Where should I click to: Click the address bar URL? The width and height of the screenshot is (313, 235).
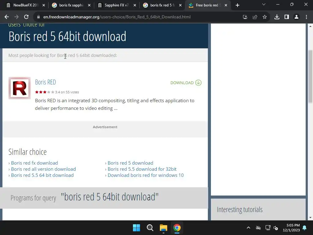(x=117, y=17)
